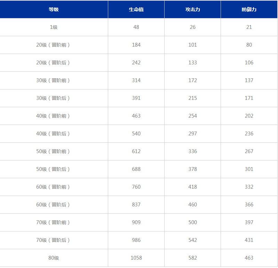Viewport: 278px width, 268px height.
Task: Click the 攻击力 column header
Action: tap(192, 9)
